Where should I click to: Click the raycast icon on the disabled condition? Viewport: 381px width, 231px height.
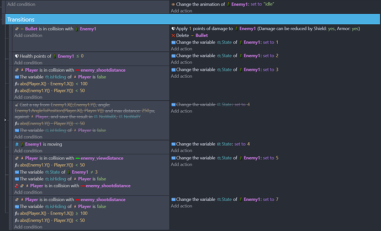(17, 105)
